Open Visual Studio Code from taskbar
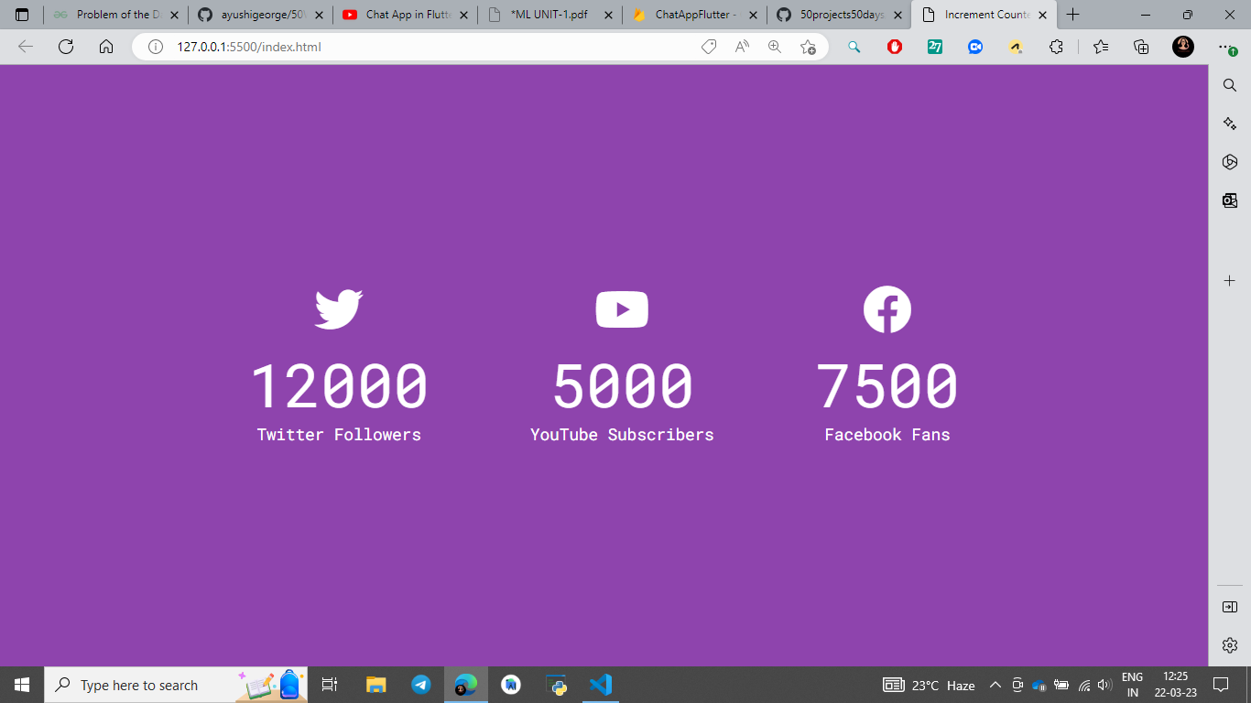 click(x=601, y=685)
